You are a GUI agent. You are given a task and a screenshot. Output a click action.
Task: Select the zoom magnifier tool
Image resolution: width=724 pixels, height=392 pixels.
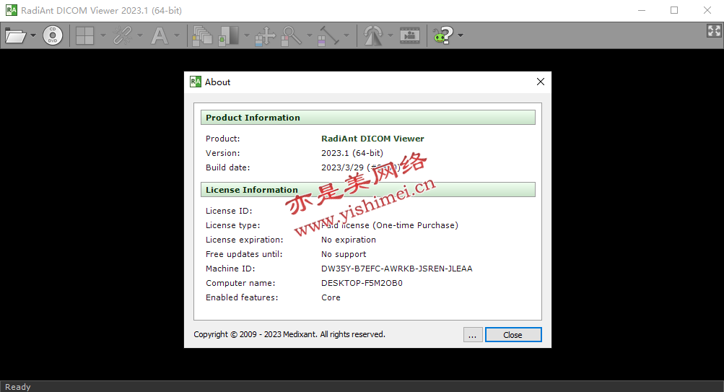point(292,35)
